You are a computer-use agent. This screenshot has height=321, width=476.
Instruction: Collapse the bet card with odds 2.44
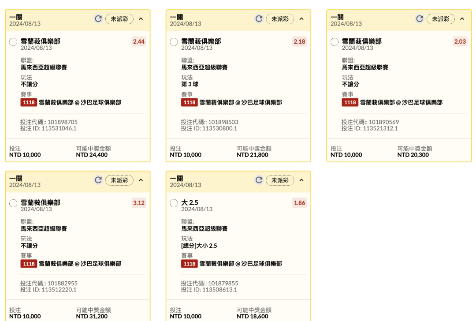point(141,19)
